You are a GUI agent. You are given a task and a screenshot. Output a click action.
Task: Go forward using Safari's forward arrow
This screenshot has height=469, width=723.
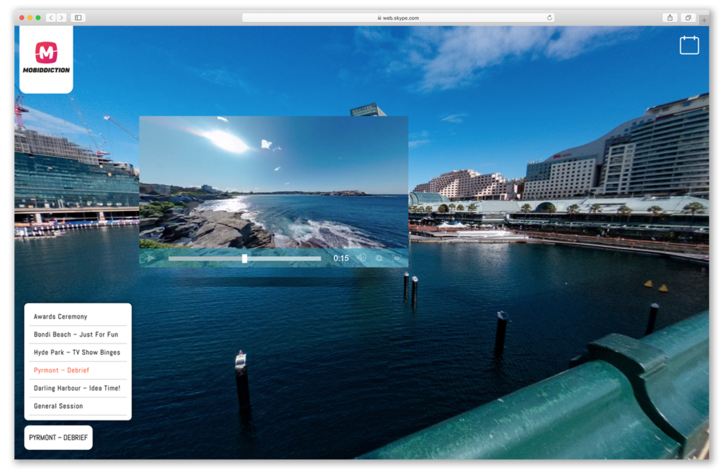(x=61, y=18)
